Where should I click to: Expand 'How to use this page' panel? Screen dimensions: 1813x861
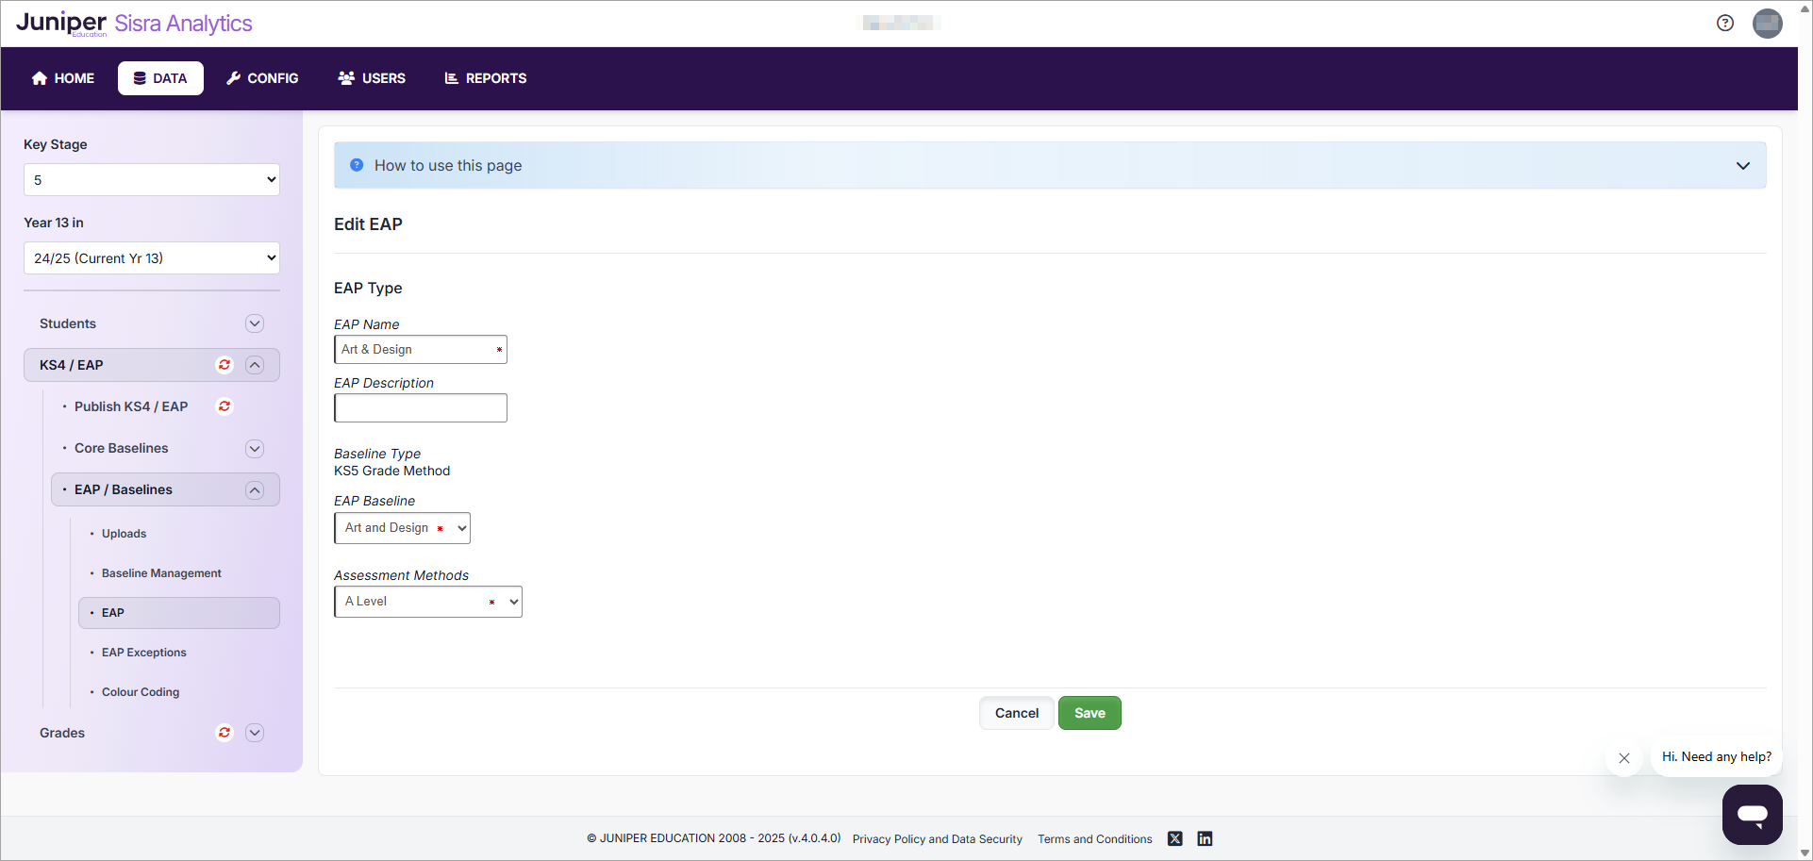click(1742, 166)
